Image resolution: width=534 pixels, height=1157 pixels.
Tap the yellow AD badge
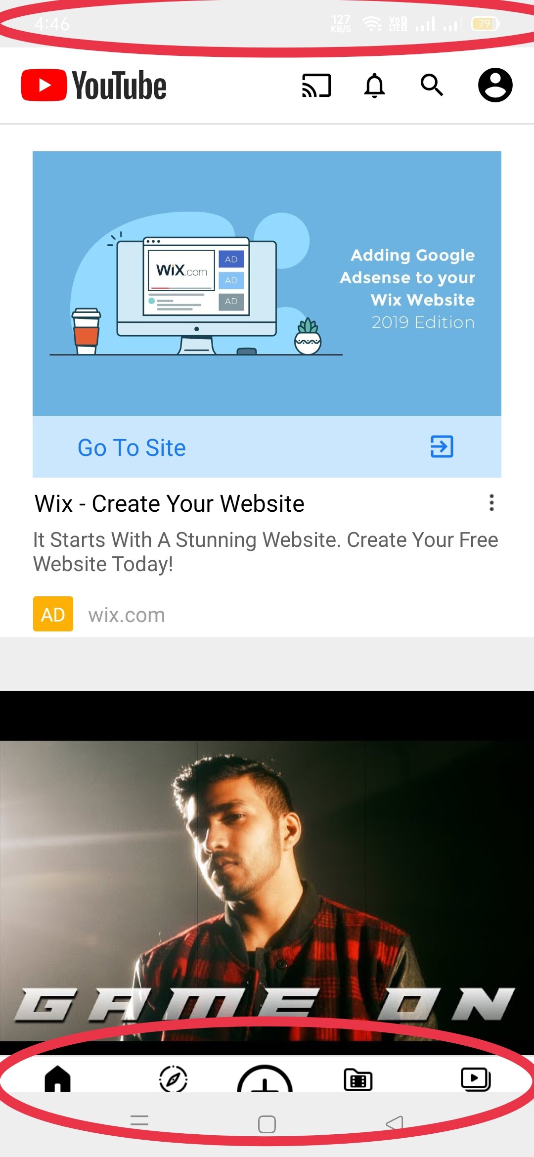click(x=53, y=614)
